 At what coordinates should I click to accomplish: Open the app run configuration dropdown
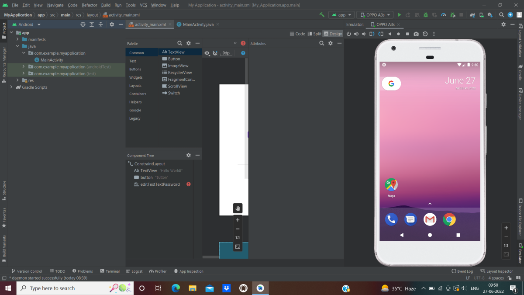(341, 15)
